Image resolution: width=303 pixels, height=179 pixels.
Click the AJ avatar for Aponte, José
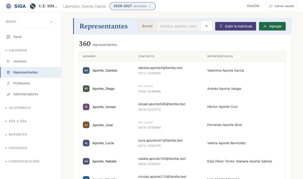tap(86, 125)
